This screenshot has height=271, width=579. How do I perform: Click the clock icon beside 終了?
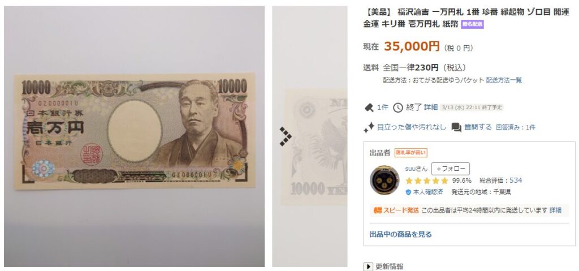coord(397,107)
